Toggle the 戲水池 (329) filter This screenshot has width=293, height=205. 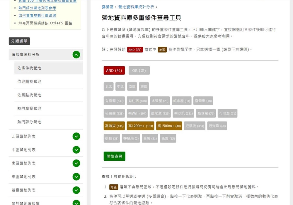click(x=160, y=113)
